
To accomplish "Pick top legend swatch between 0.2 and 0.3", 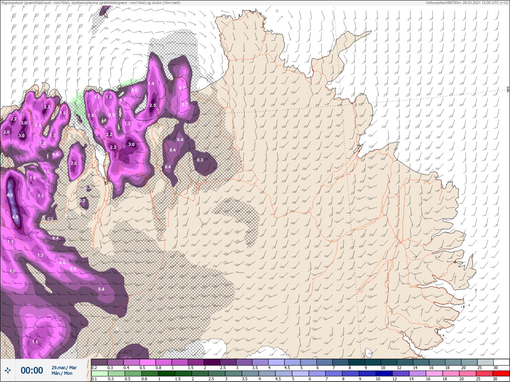I will click(x=100, y=362).
